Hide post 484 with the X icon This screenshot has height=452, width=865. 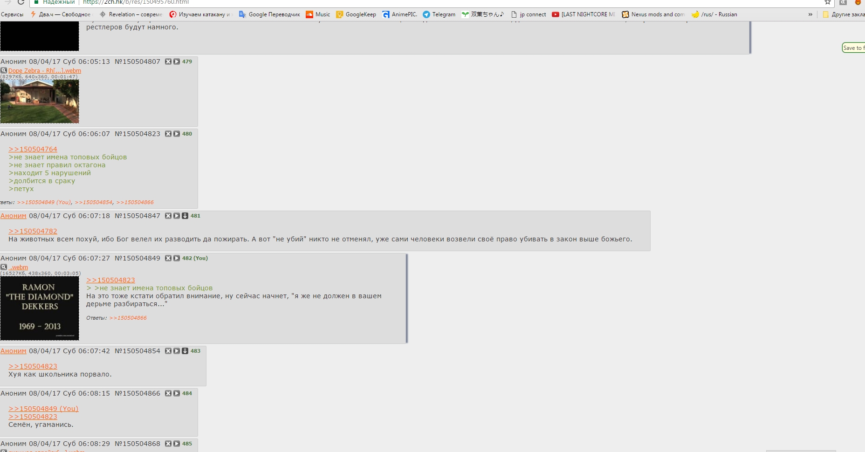pyautogui.click(x=168, y=393)
